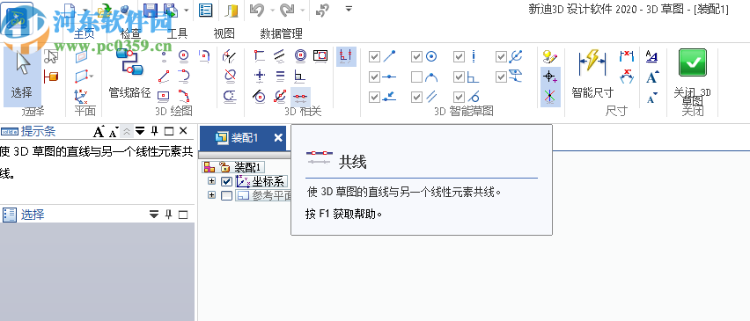Click the trim tool icon
Viewport: 750px width, 321px height.
[230, 56]
